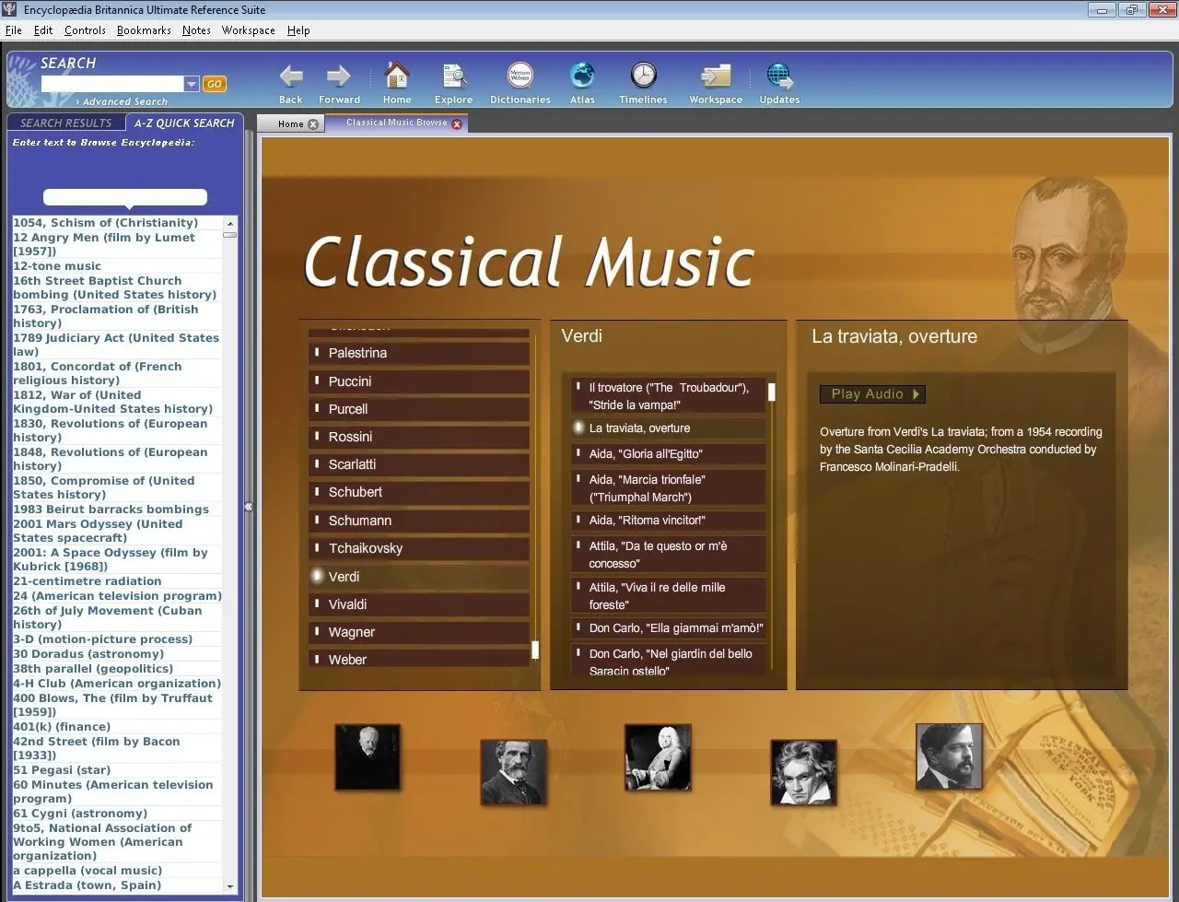This screenshot has height=902, width=1179.
Task: Open the Workspace toolbar icon
Action: click(716, 76)
